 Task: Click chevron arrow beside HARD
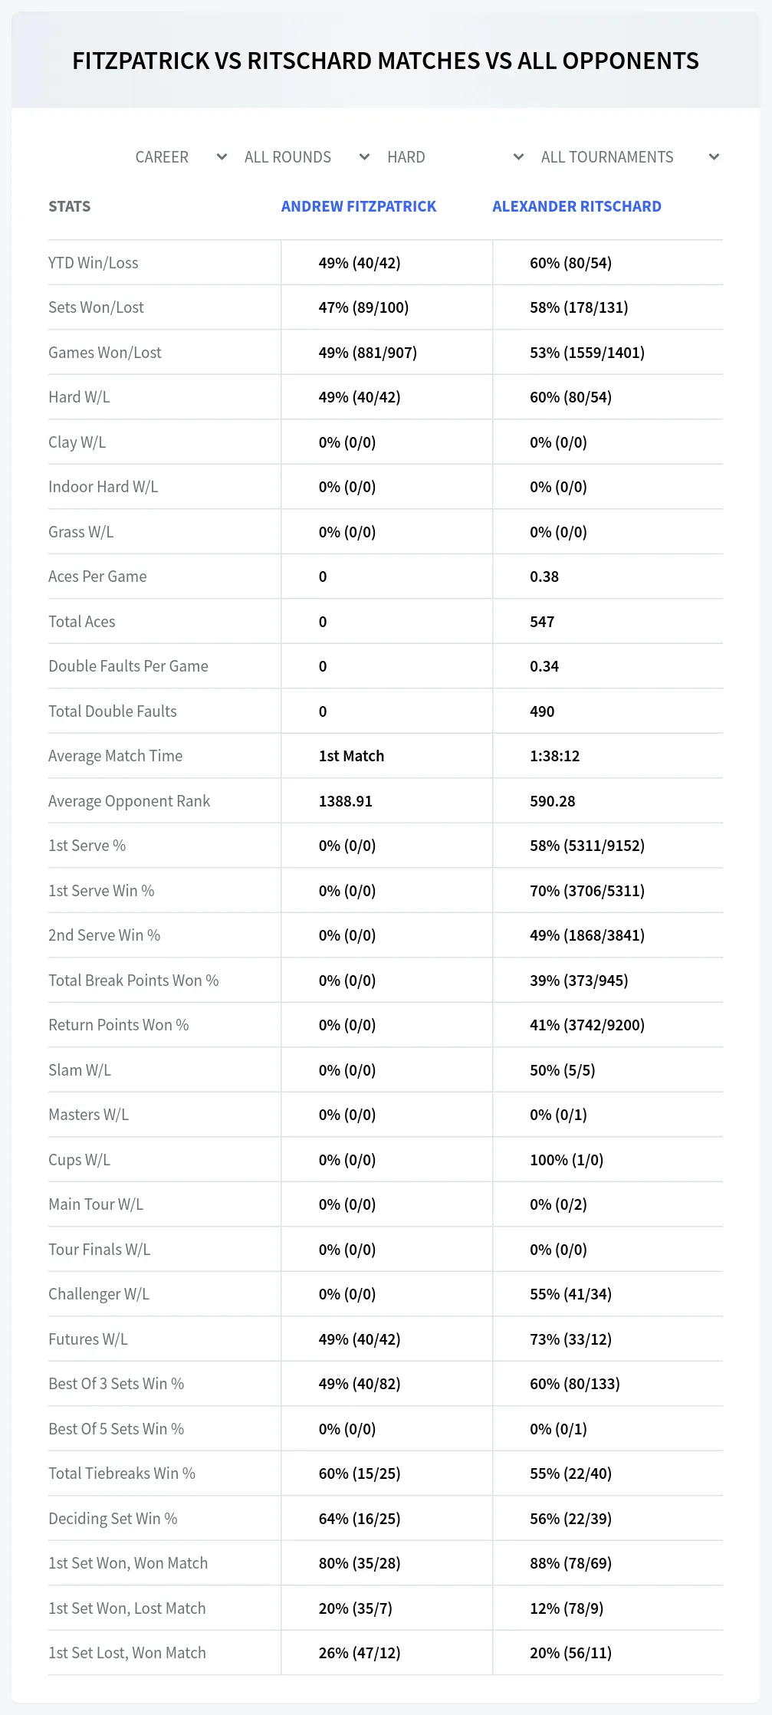click(x=519, y=157)
